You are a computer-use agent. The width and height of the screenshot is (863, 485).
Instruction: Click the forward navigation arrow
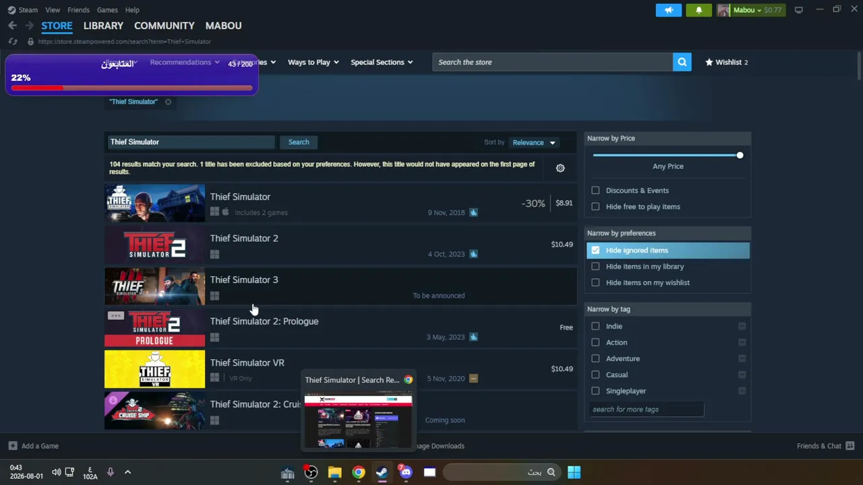click(29, 26)
